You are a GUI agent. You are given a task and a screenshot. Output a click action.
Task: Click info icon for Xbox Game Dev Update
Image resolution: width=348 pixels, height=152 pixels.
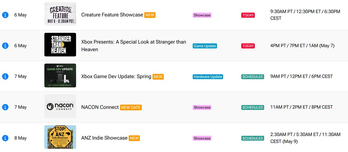[x=5, y=77]
